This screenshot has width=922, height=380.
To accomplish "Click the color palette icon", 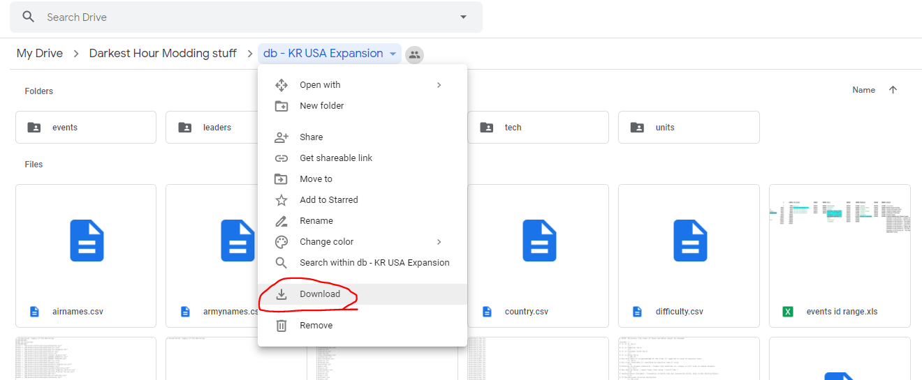I will [281, 242].
